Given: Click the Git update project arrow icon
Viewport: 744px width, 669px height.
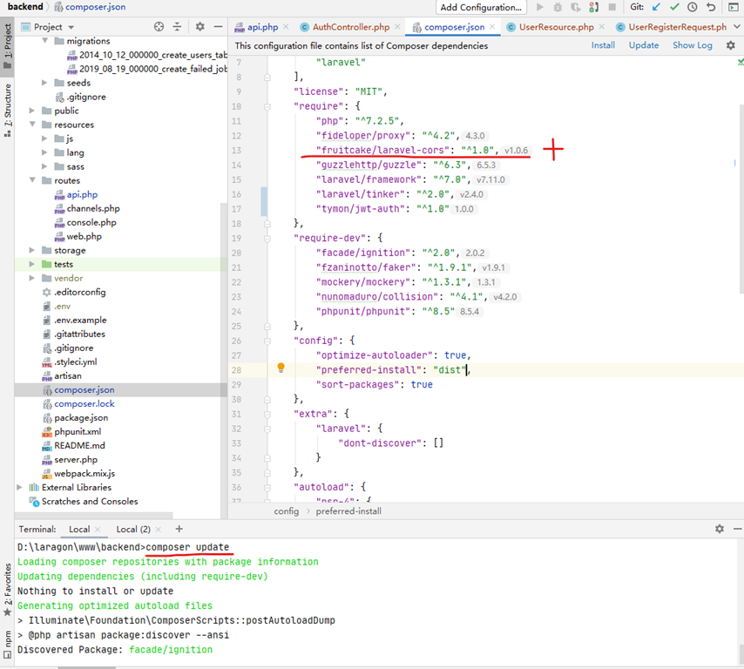Looking at the screenshot, I should [x=656, y=7].
